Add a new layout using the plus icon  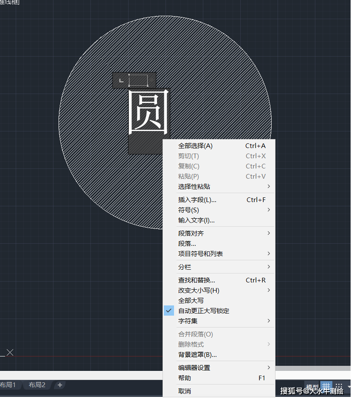pos(59,385)
